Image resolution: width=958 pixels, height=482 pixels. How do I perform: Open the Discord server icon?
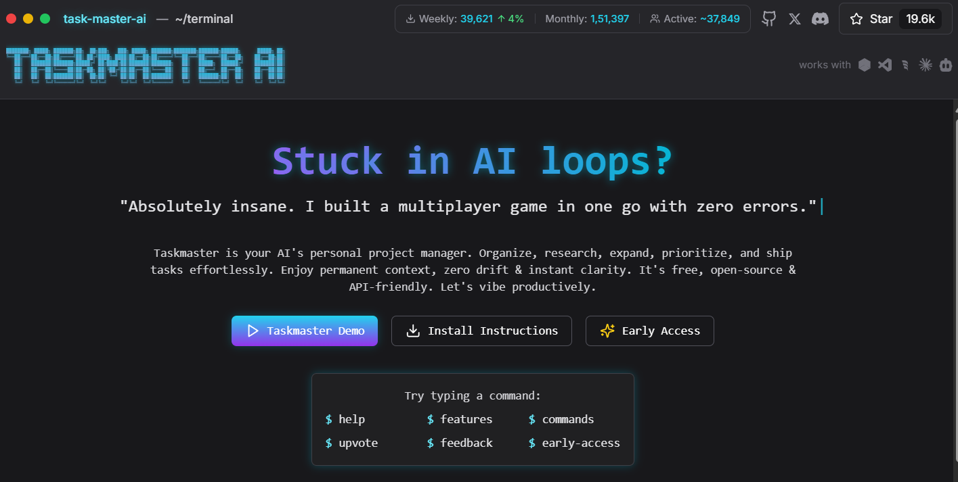[821, 19]
